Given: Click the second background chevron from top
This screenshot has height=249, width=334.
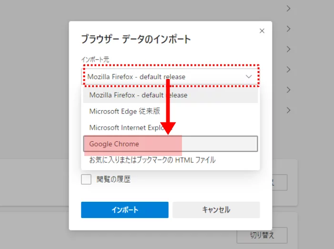Looking at the screenshot, I should click(288, 29).
